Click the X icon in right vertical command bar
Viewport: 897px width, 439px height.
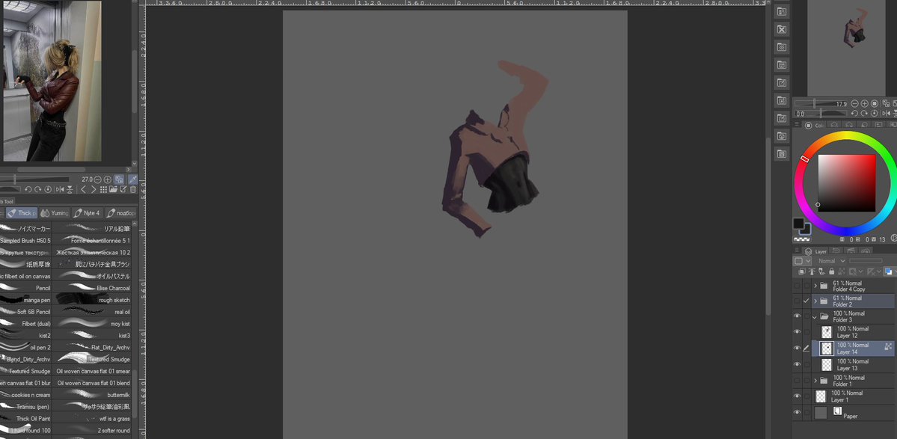click(x=782, y=30)
